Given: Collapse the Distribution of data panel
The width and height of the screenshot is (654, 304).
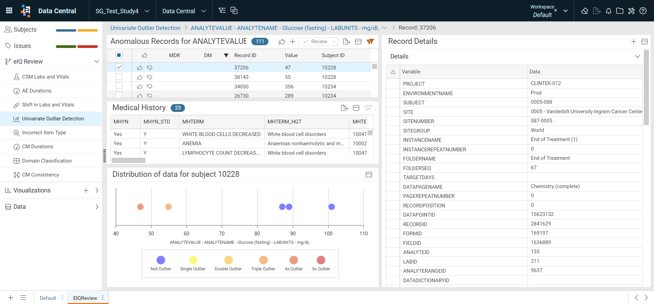Looking at the screenshot, I should [x=369, y=174].
